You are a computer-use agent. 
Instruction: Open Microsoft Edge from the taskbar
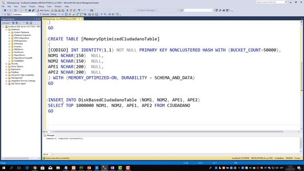pyautogui.click(x=27, y=168)
